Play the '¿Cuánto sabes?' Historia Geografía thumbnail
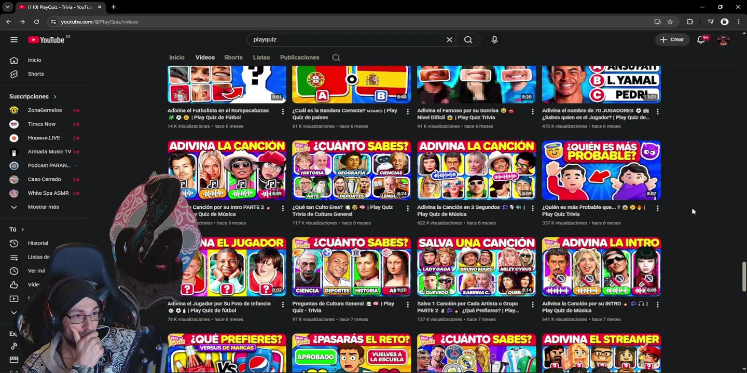The height and width of the screenshot is (373, 747). coord(351,170)
